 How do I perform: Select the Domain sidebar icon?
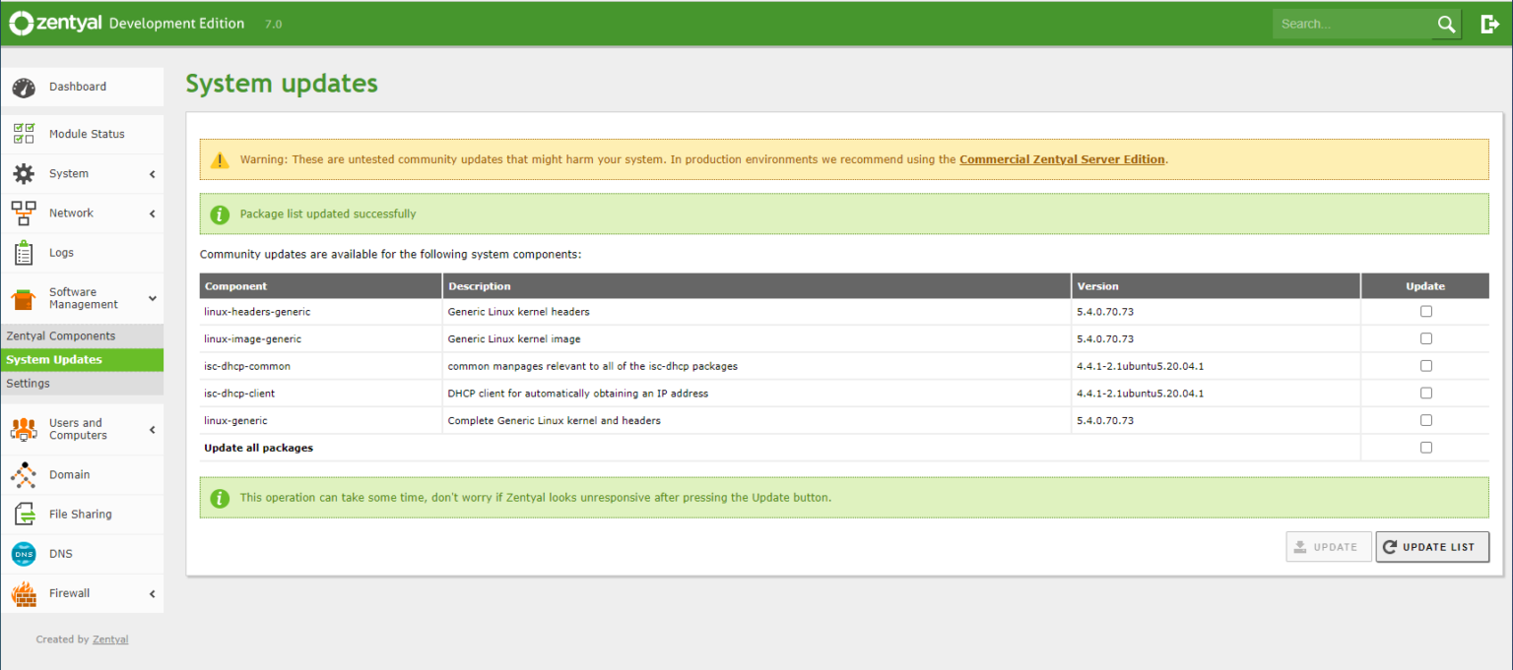point(22,474)
